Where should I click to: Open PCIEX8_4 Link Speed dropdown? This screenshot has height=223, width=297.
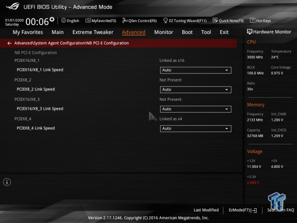pyautogui.click(x=195, y=129)
